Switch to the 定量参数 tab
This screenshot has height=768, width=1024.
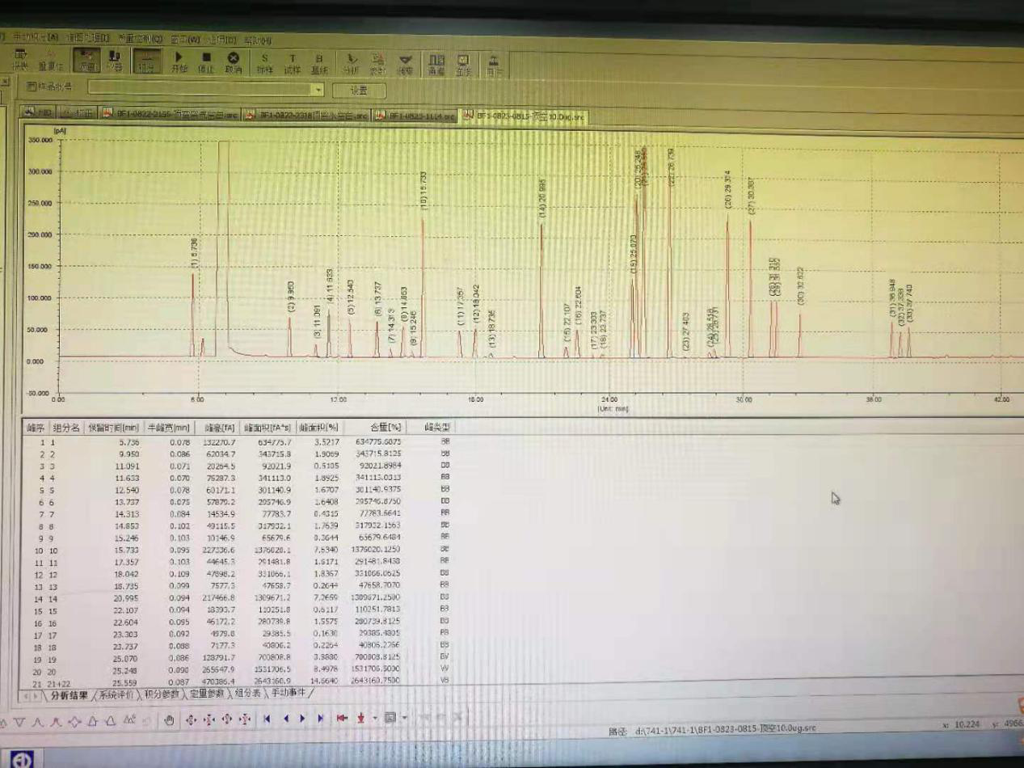[x=208, y=694]
